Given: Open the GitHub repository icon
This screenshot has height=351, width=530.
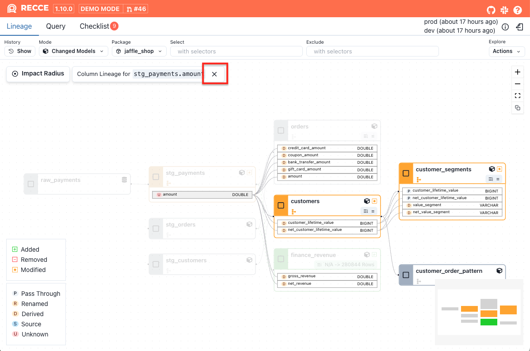Looking at the screenshot, I should pos(491,10).
